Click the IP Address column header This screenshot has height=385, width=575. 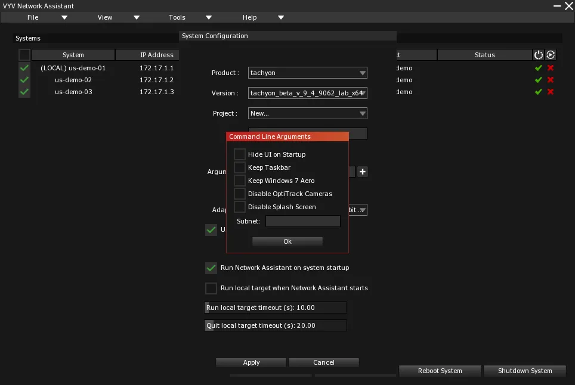[147, 55]
